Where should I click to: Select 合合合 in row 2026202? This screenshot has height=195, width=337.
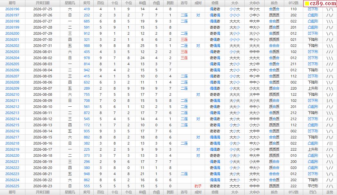click(x=274, y=46)
